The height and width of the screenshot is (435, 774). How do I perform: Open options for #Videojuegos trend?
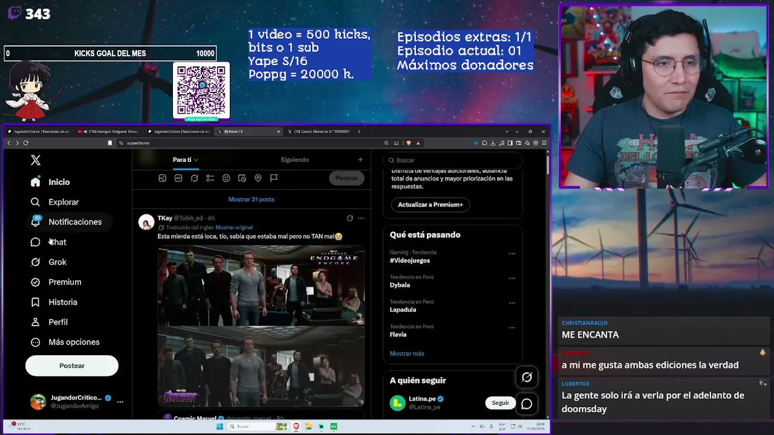point(512,254)
